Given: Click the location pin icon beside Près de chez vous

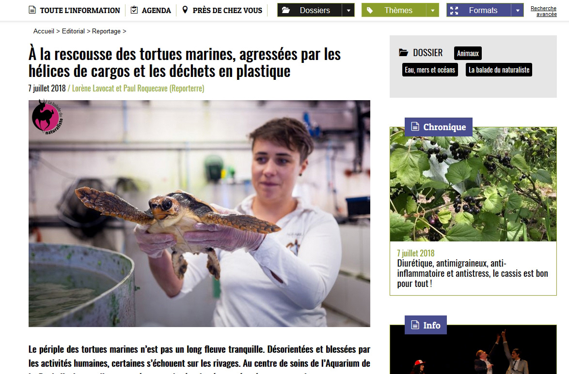Looking at the screenshot, I should pos(185,10).
